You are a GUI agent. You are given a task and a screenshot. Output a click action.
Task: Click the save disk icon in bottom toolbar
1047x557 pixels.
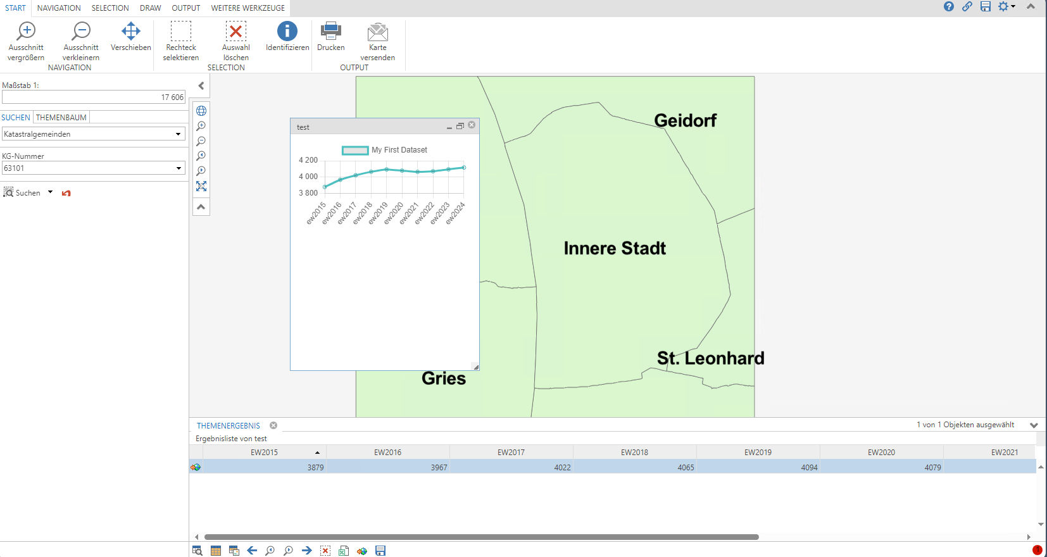[x=380, y=551]
